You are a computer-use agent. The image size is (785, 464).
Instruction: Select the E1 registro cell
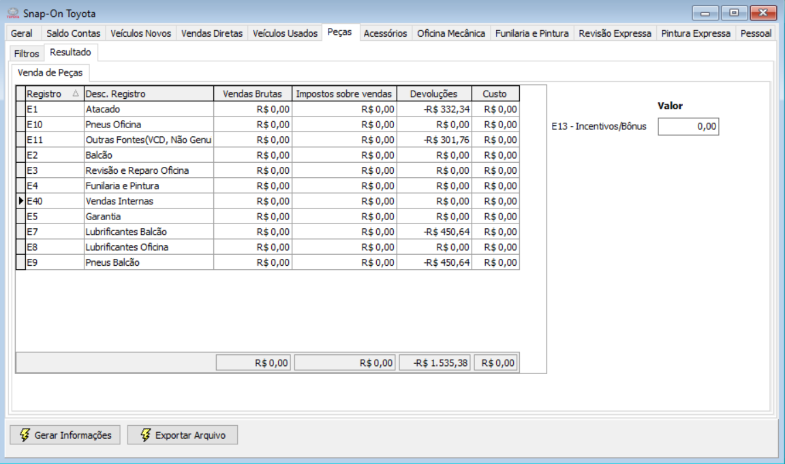[x=55, y=109]
